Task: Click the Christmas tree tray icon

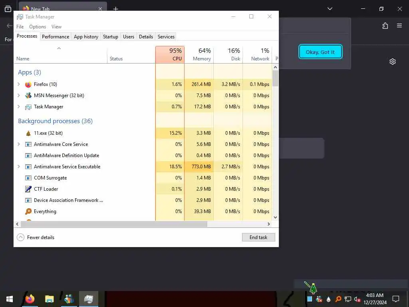Action: tap(313, 289)
